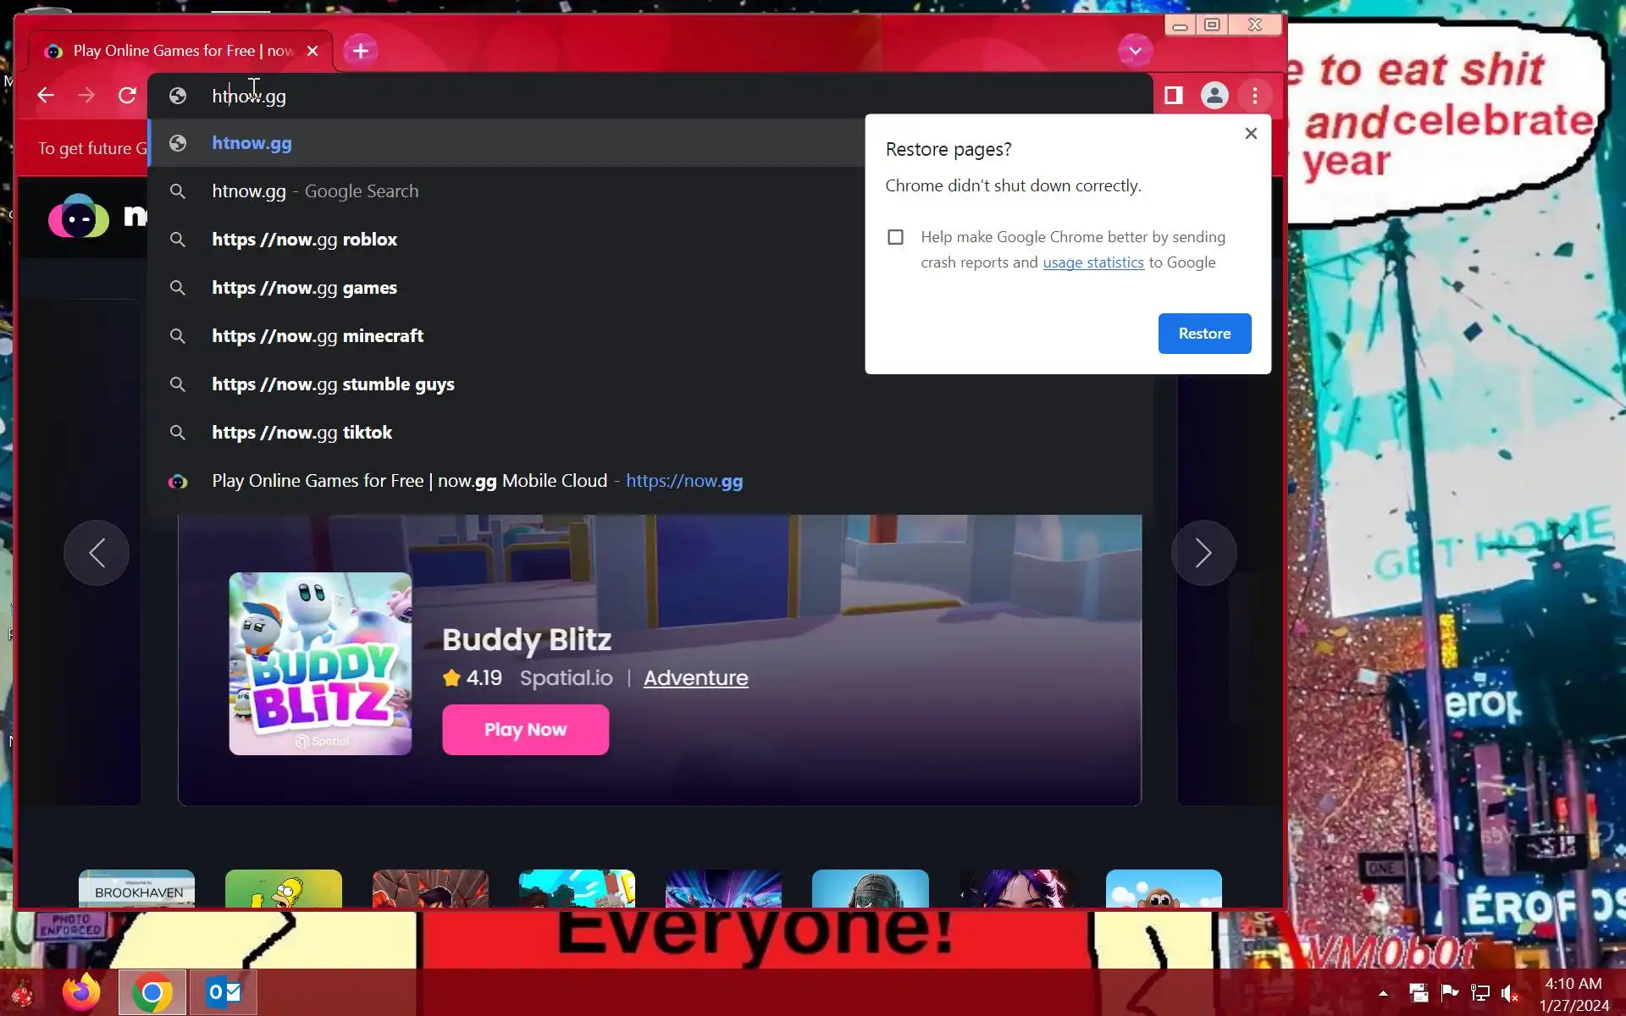The image size is (1626, 1016).
Task: Click the profile avatar icon
Action: pos(1214,96)
